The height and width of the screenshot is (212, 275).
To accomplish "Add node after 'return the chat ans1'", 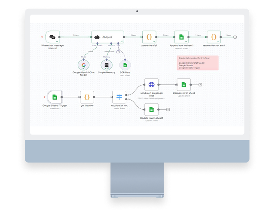I will coord(235,37).
